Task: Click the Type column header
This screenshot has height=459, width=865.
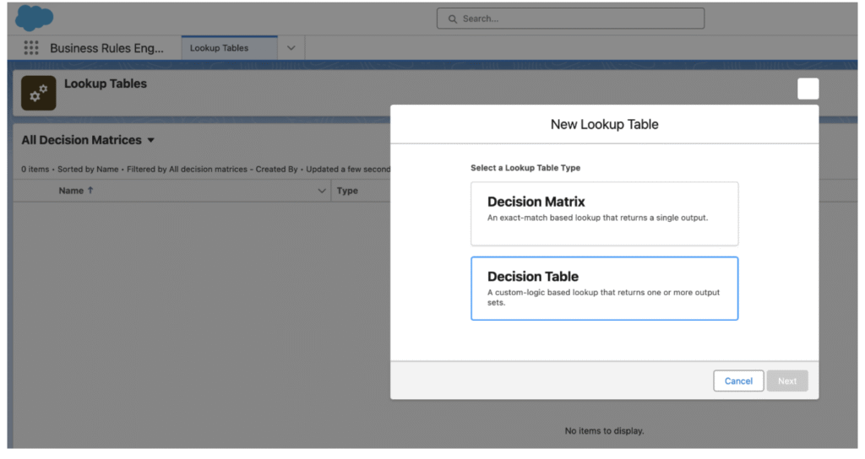Action: pos(347,191)
